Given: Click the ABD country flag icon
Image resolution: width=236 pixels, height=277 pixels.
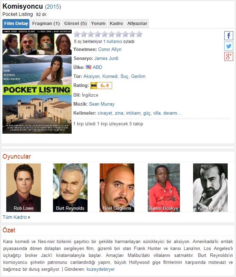Looking at the screenshot, I should [89, 67].
